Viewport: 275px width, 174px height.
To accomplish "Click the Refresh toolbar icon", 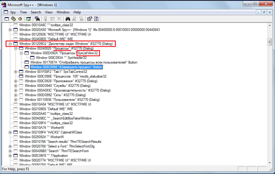I will (x=97, y=19).
